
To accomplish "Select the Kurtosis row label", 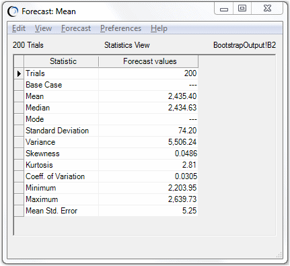I will [39, 165].
